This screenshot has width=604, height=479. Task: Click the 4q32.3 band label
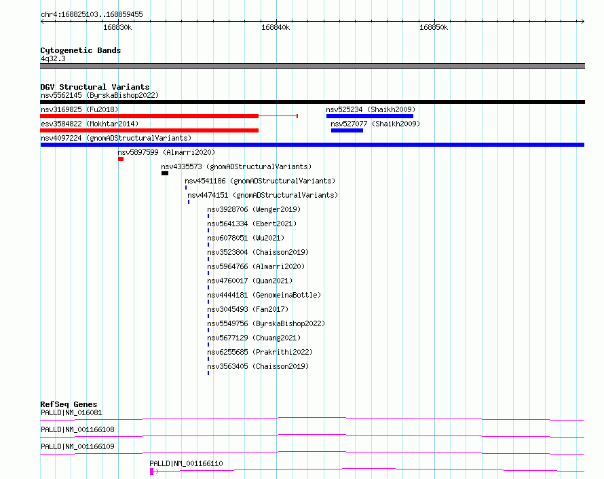(x=53, y=58)
